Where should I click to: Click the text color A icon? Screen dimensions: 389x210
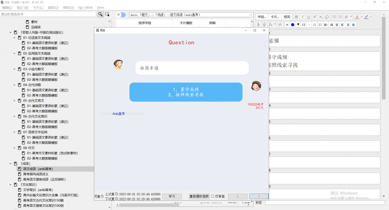tap(357, 17)
